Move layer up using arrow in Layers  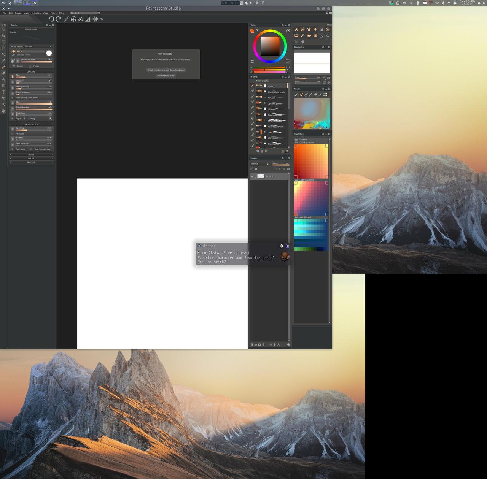tap(271, 345)
